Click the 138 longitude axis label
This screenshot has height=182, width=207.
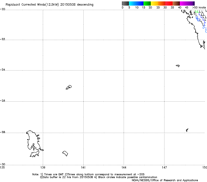point(43,167)
